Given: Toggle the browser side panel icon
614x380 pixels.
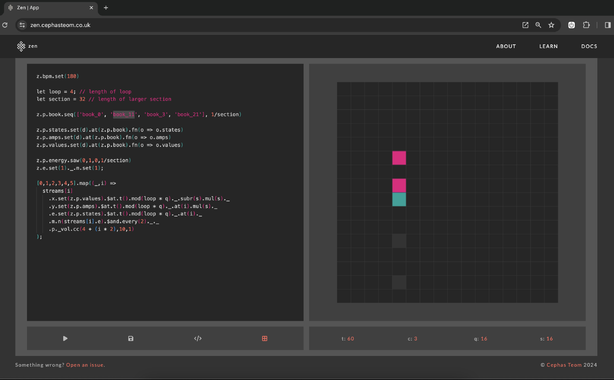Looking at the screenshot, I should click(607, 25).
